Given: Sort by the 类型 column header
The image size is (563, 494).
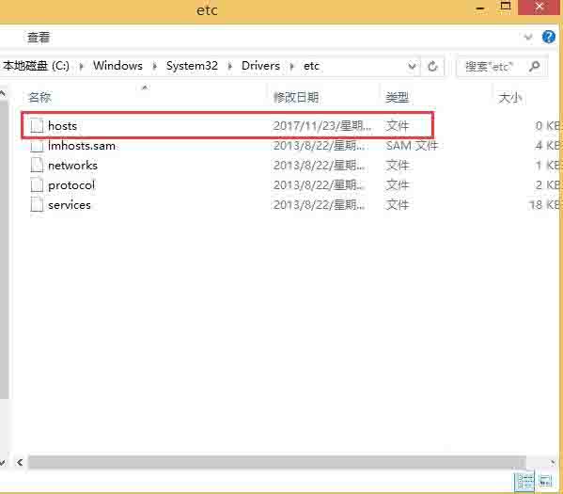Looking at the screenshot, I should click(x=397, y=97).
